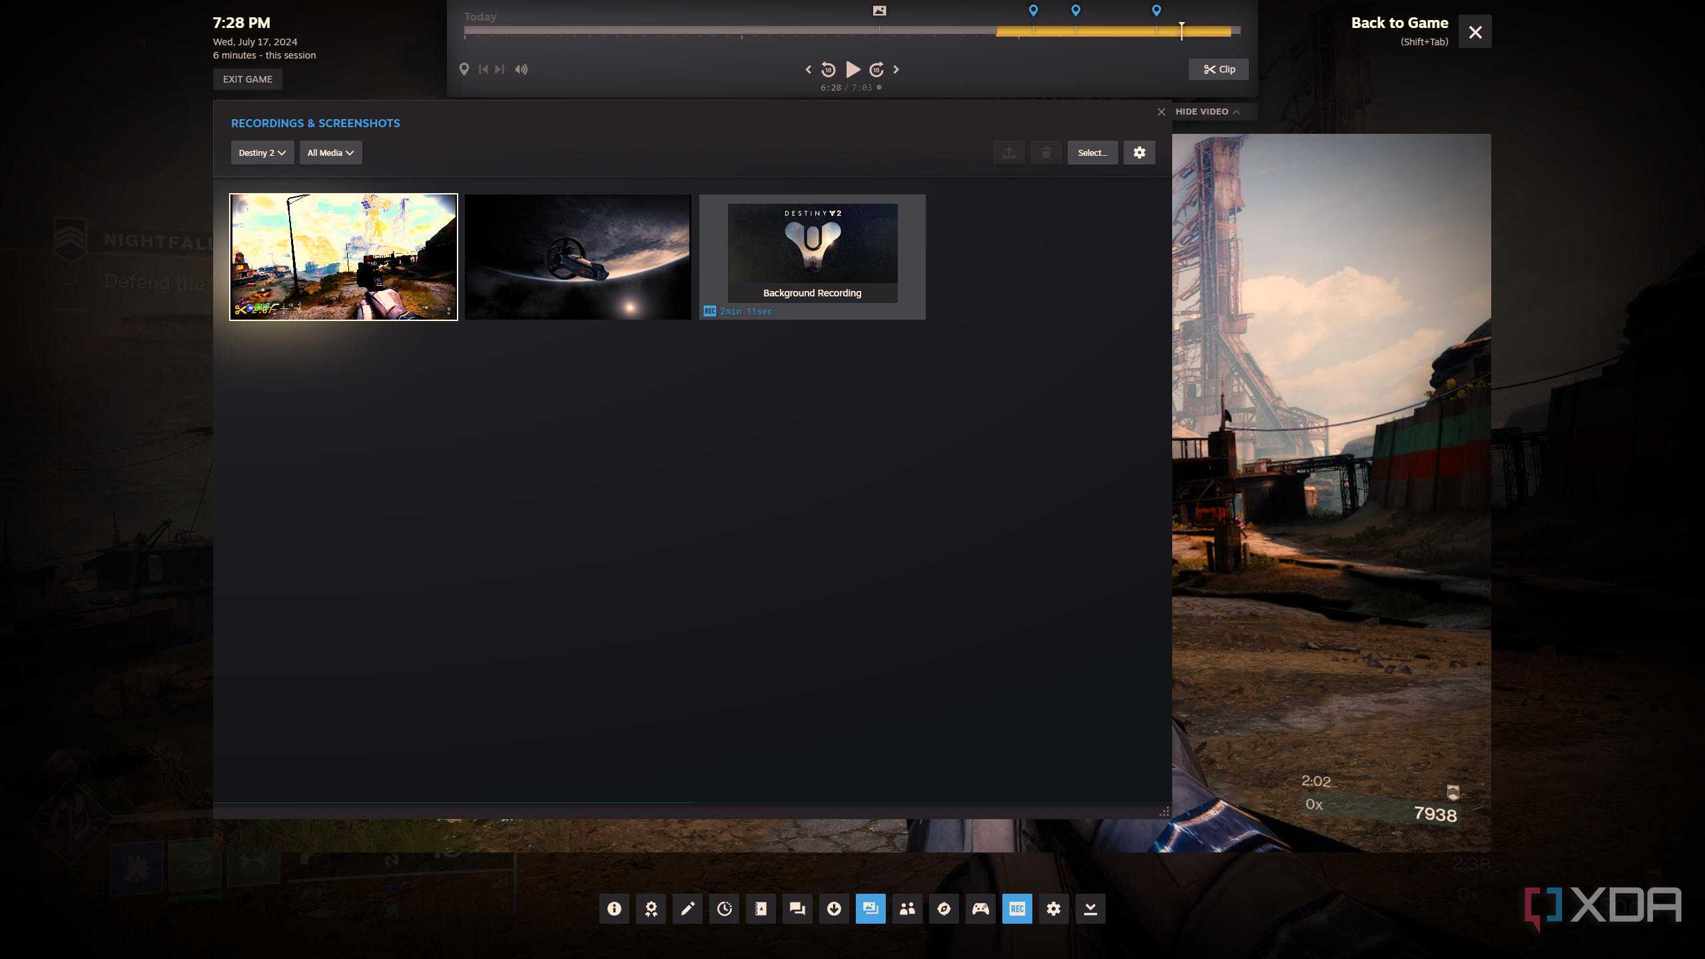Open the notes pencil icon

687,908
